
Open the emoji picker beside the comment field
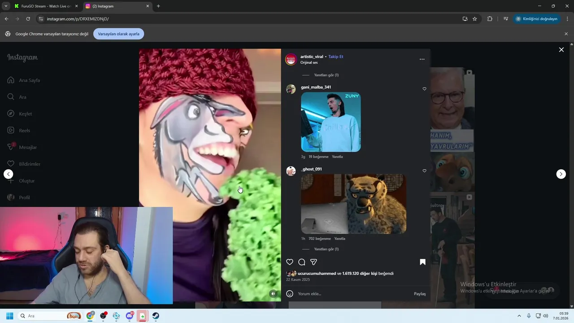tap(290, 293)
